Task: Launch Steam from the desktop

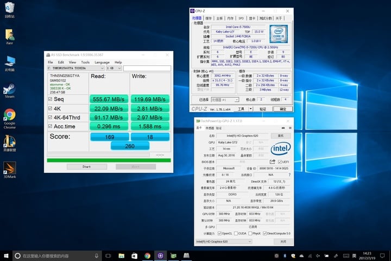Action: [x=9, y=91]
